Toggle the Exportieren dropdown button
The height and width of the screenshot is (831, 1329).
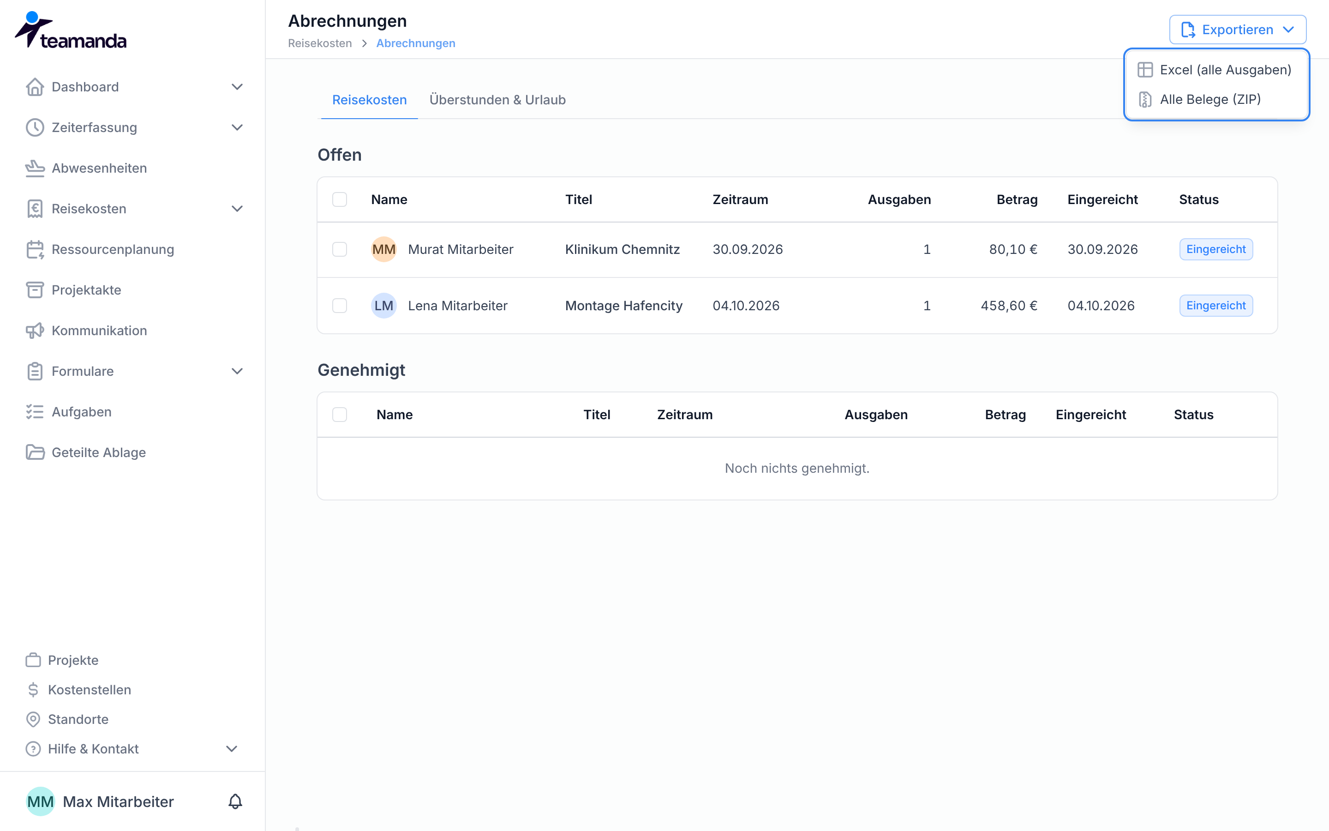tap(1237, 30)
